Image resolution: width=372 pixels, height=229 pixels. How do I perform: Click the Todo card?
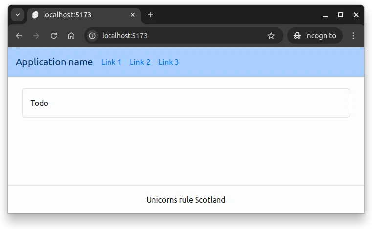coord(186,103)
